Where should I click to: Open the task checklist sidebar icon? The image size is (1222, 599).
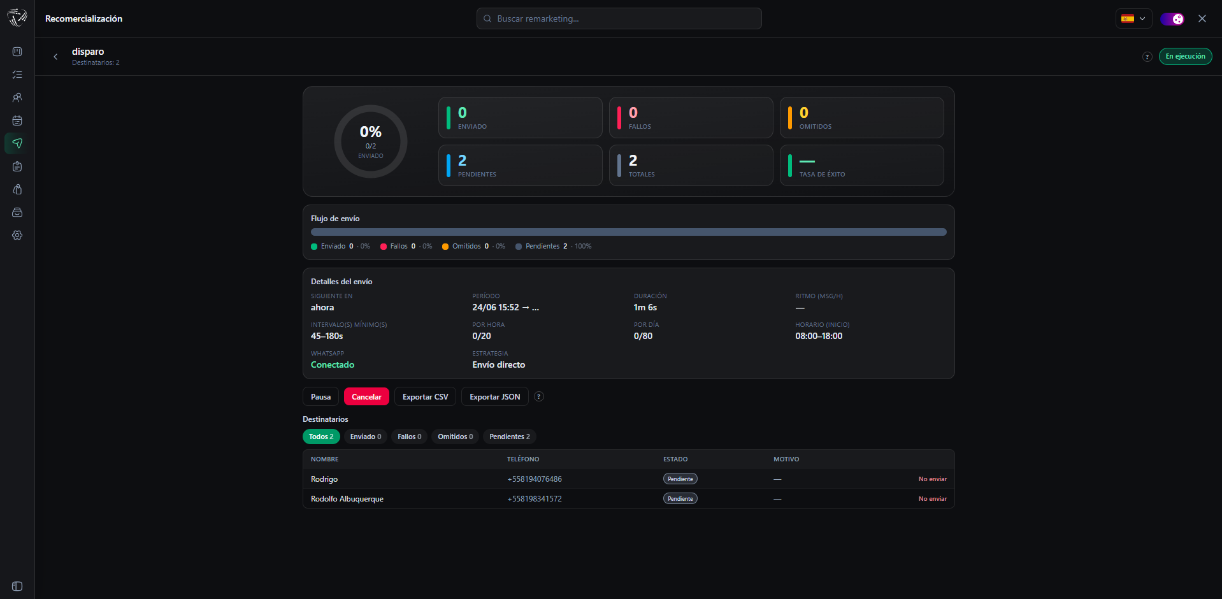tap(17, 75)
